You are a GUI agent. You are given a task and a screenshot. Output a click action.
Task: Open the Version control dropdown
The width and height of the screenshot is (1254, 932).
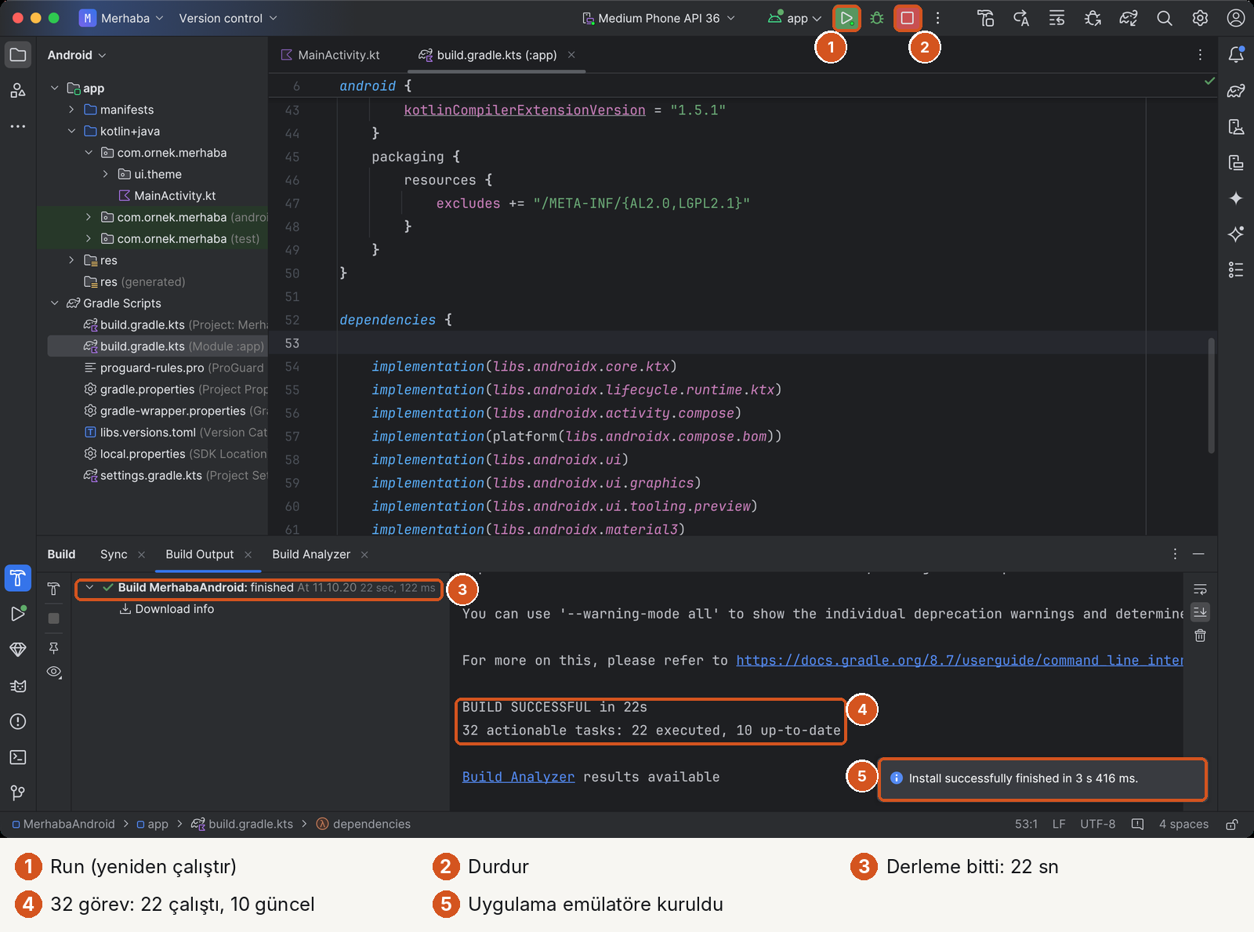(x=228, y=18)
